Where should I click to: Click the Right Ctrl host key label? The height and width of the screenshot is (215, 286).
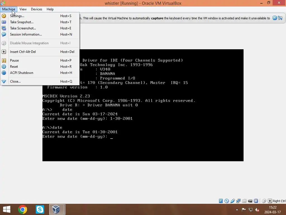click(279, 201)
